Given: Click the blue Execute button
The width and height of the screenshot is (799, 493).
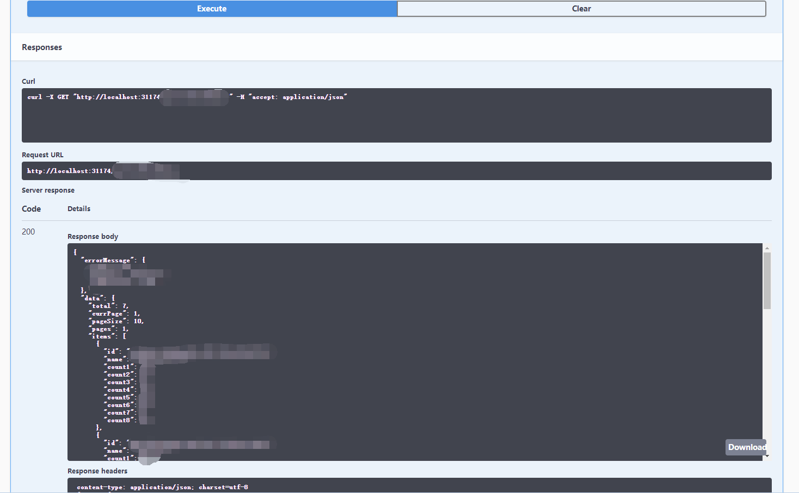Looking at the screenshot, I should pos(212,9).
